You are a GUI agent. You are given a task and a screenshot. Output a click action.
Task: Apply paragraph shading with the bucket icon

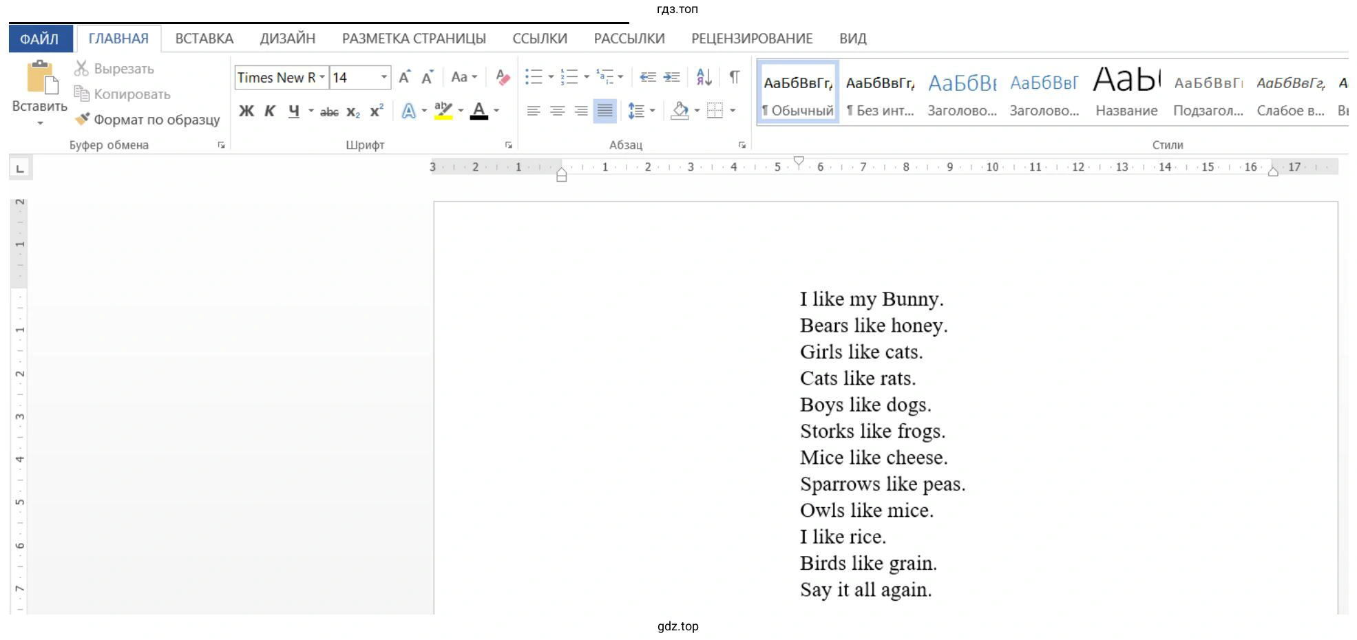tap(680, 111)
